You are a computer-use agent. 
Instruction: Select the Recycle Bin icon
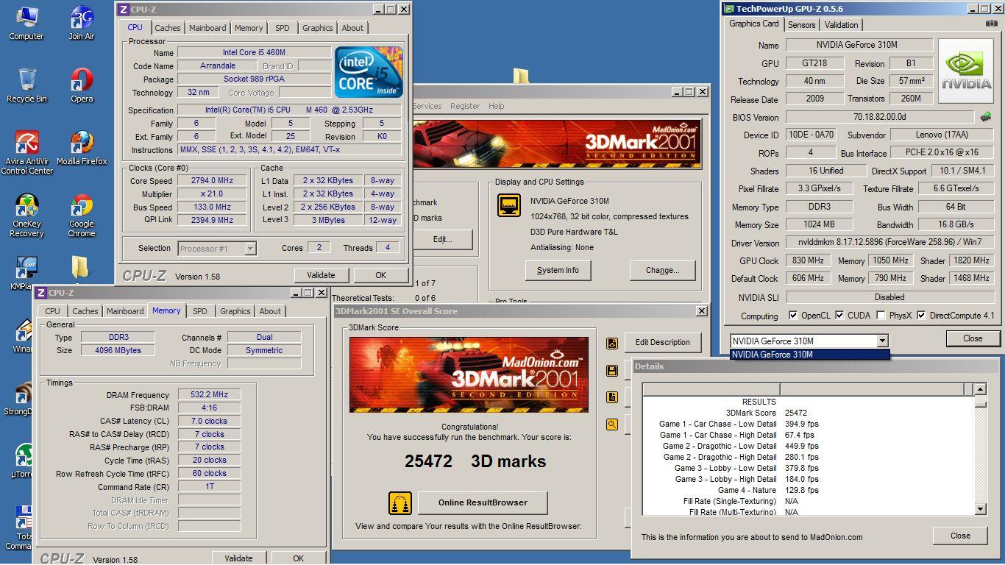[x=26, y=85]
